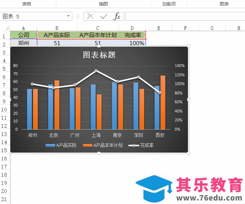Click the 北京 axis category label
Image resolution: width=245 pixels, height=204 pixels.
[x=53, y=135]
